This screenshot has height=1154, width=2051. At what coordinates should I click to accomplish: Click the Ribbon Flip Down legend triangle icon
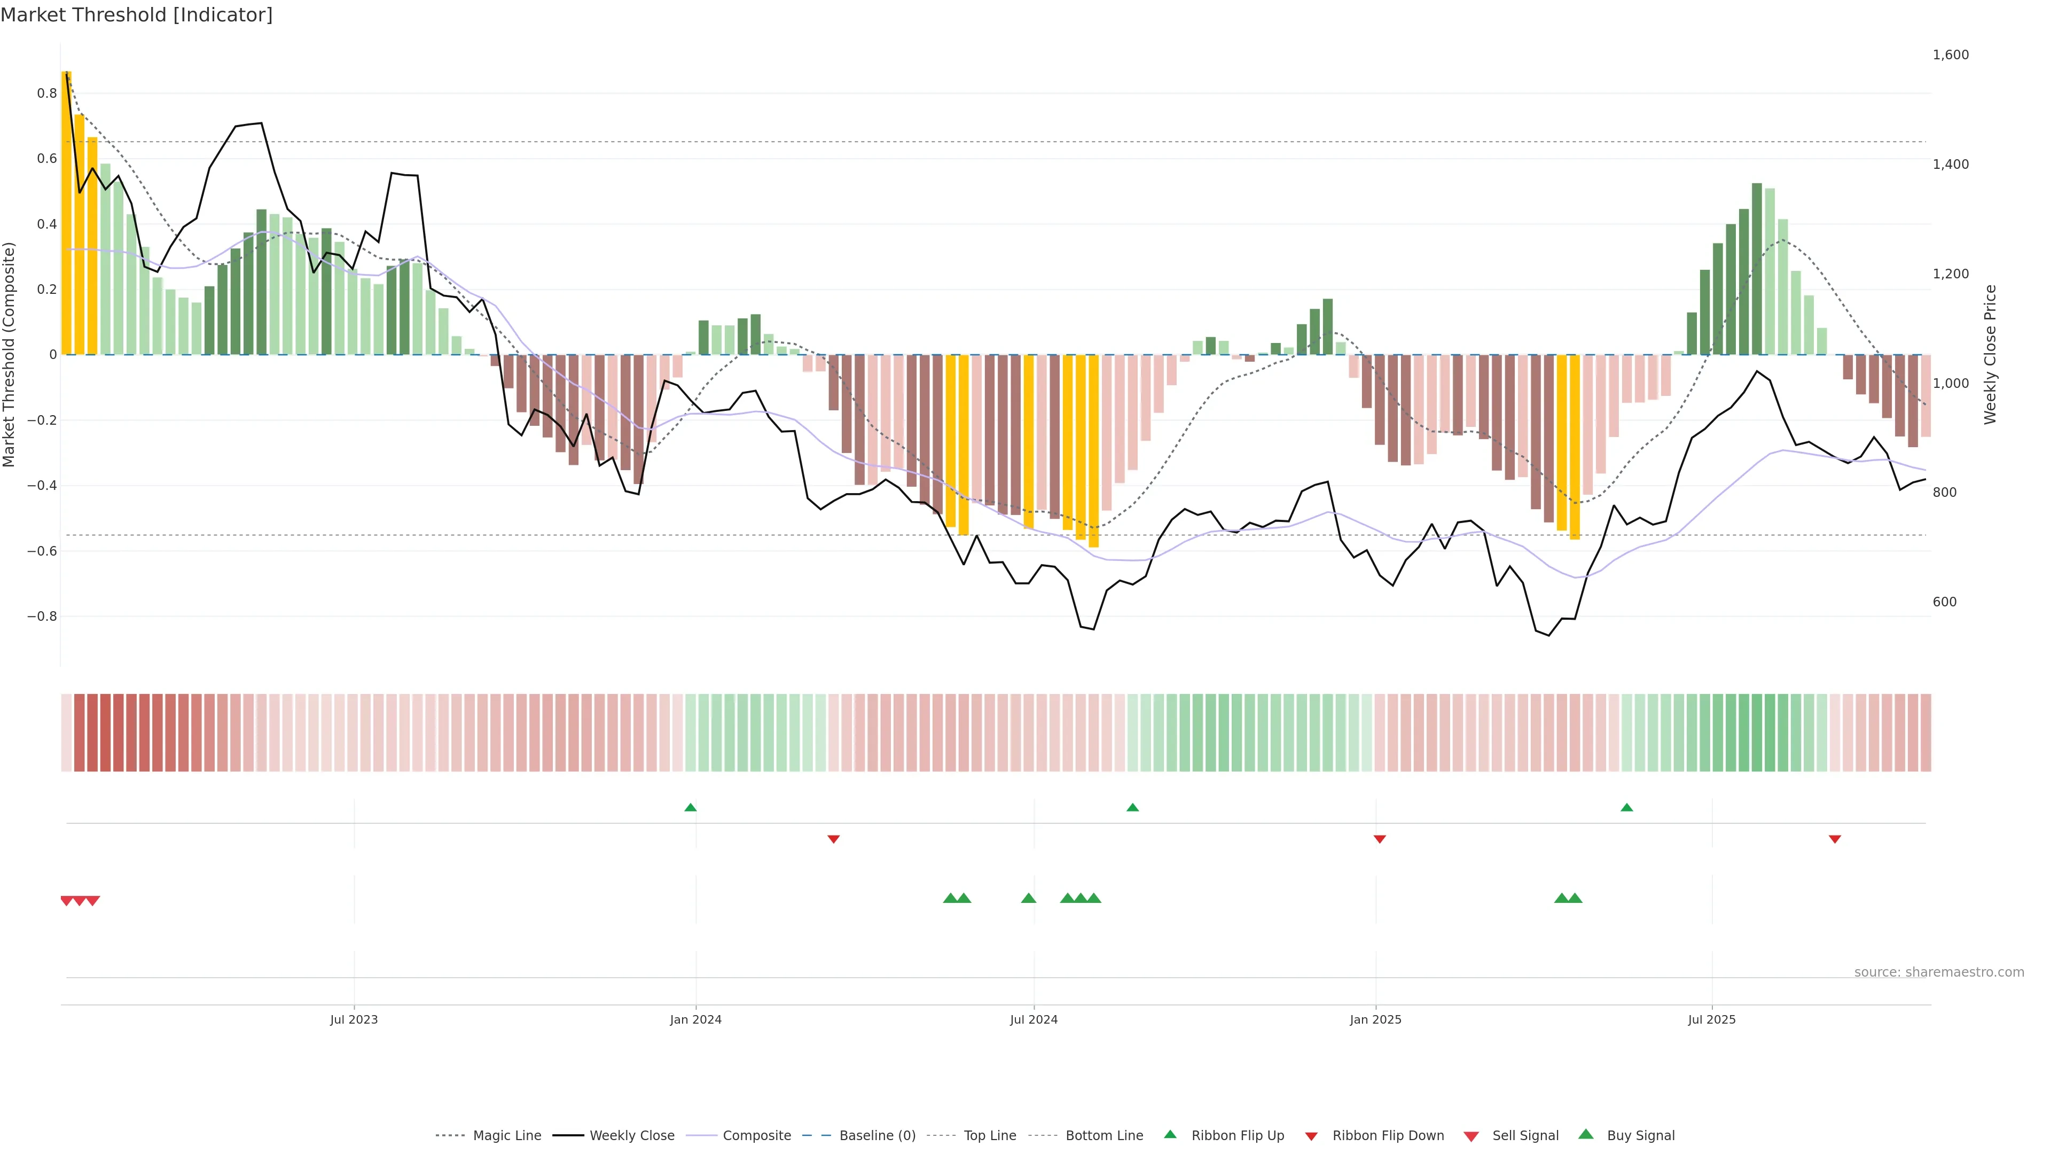tap(1311, 1136)
